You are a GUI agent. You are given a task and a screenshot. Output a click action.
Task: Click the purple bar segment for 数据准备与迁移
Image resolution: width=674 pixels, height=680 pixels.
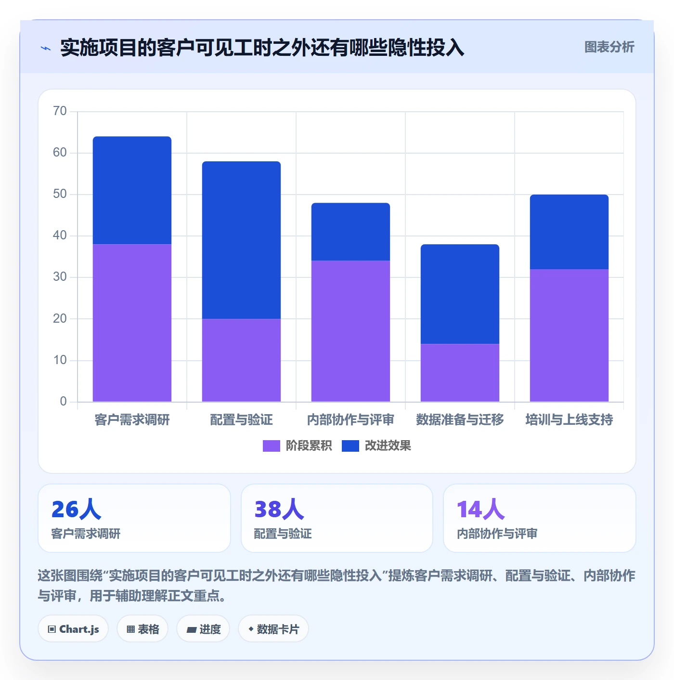point(460,373)
